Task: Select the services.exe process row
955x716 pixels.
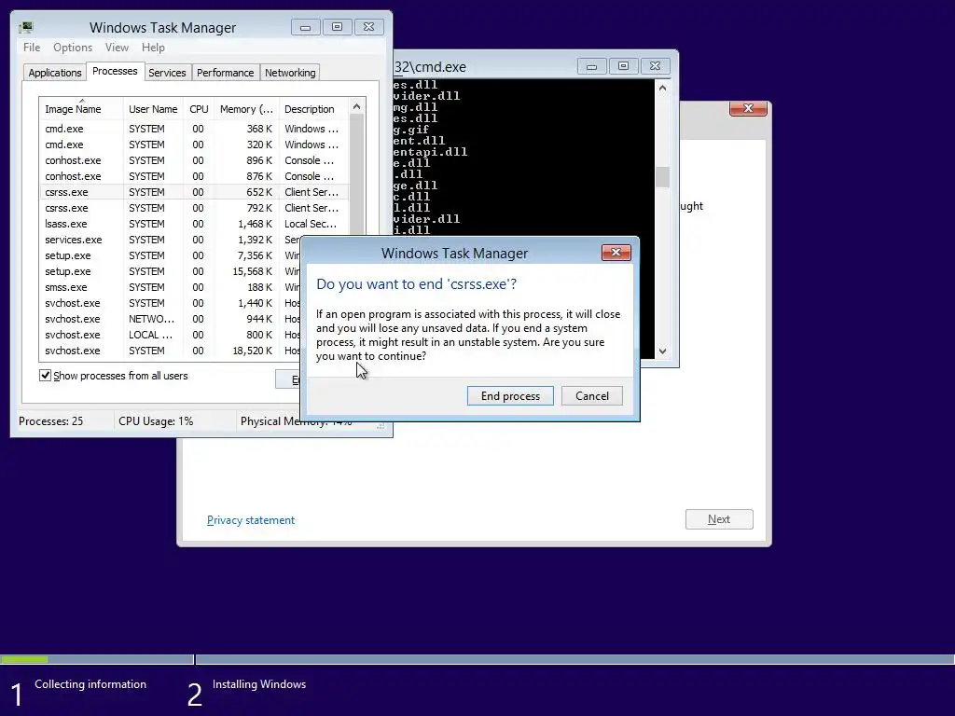Action: tap(171, 240)
